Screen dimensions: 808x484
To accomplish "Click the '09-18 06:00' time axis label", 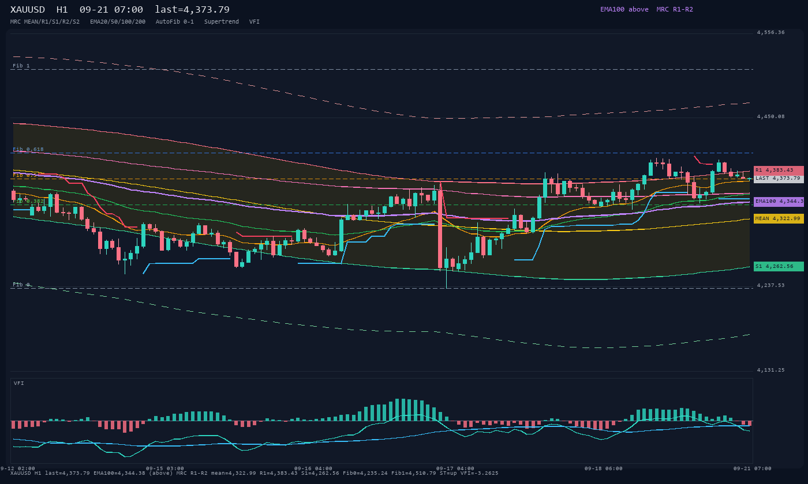I will [x=604, y=468].
